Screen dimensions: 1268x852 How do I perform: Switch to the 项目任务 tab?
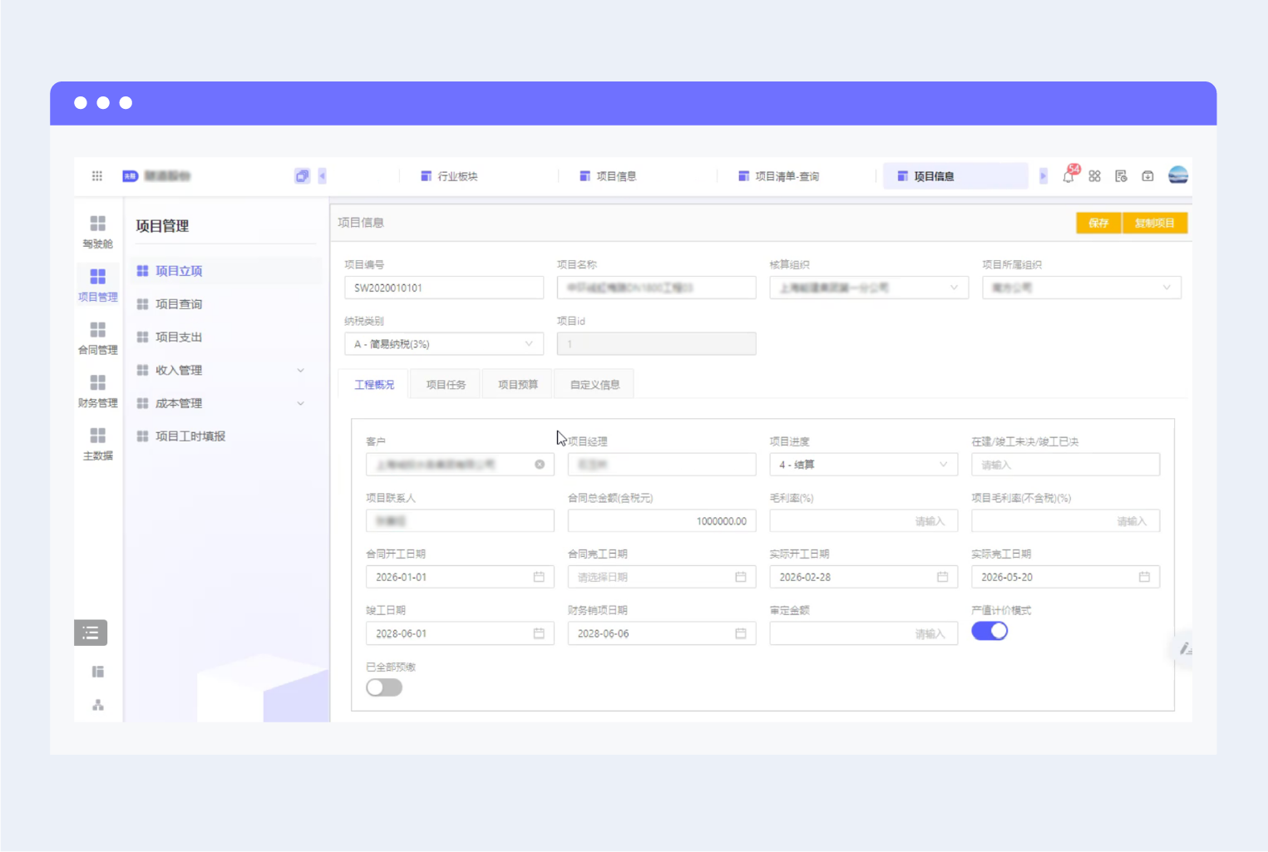[446, 385]
